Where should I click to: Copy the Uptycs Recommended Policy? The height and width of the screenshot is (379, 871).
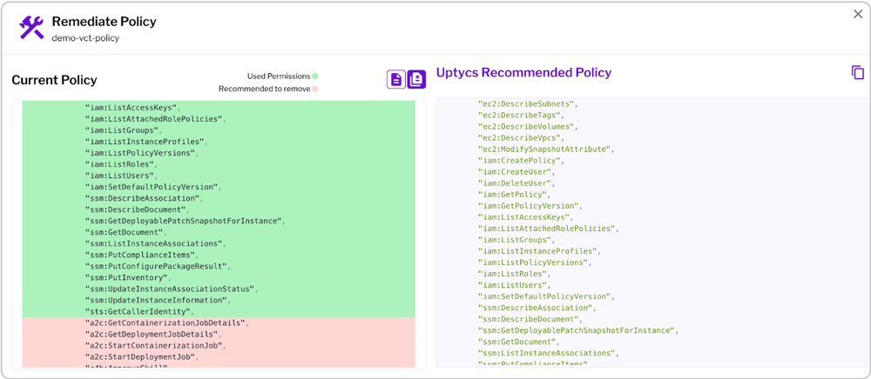coord(858,73)
